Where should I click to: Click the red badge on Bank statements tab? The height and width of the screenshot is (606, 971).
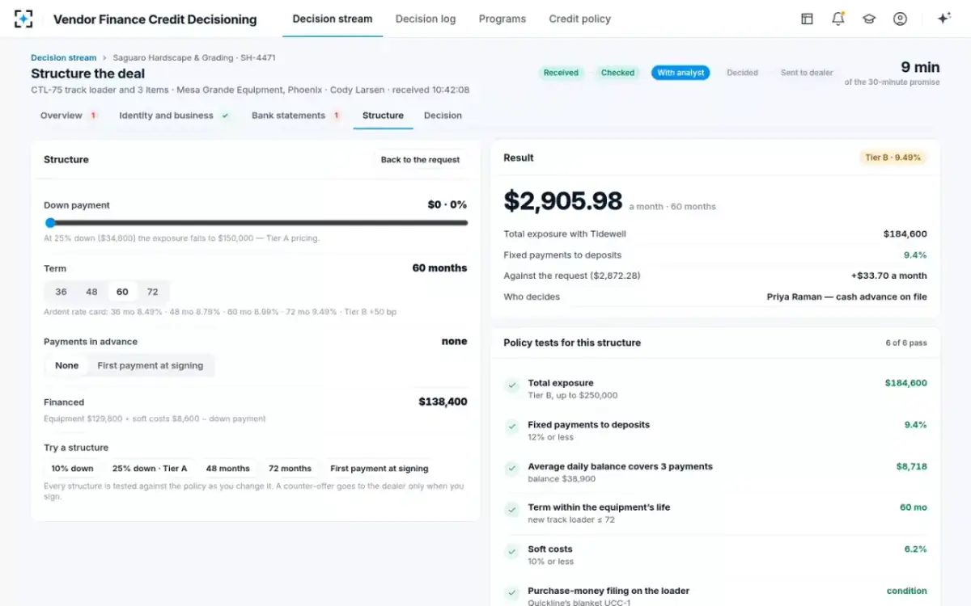pos(337,116)
